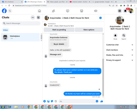Open the Marketplace chat in list
This screenshot has width=137, height=109.
tap(20, 37)
